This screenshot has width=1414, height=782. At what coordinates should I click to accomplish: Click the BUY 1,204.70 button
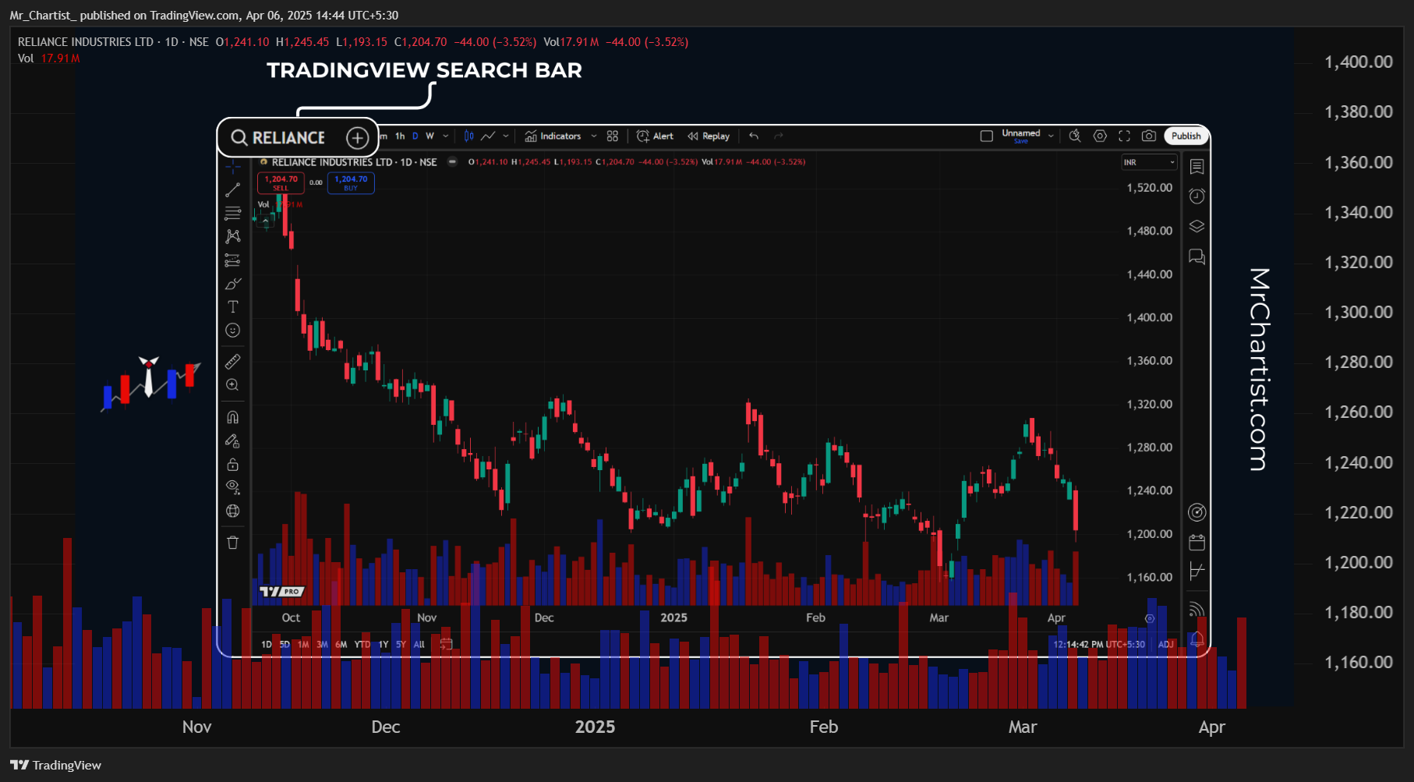coord(351,183)
